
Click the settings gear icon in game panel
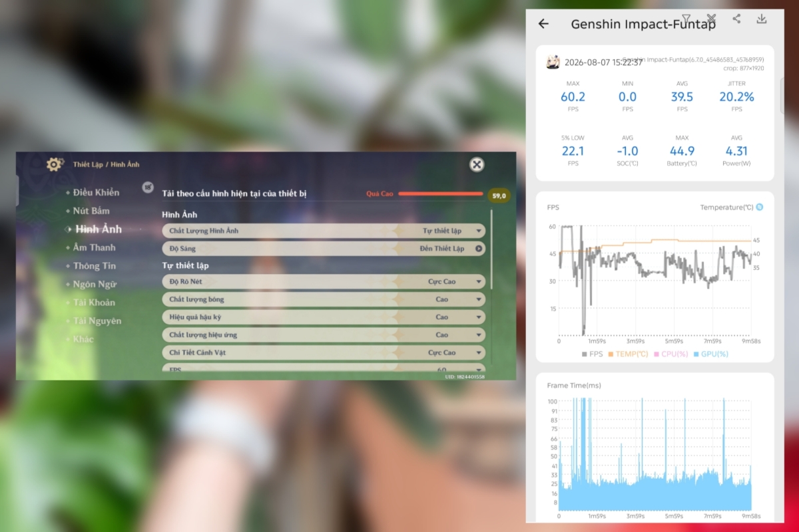pos(55,164)
